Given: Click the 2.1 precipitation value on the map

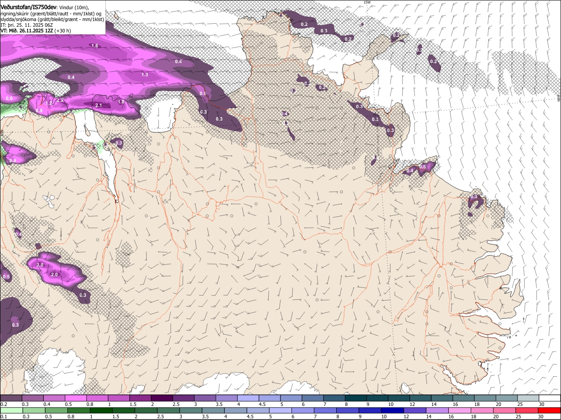Looking at the screenshot, I should click(99, 105).
